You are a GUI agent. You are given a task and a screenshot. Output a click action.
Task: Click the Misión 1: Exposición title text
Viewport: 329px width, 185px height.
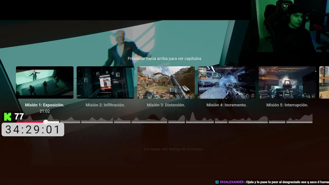click(45, 105)
